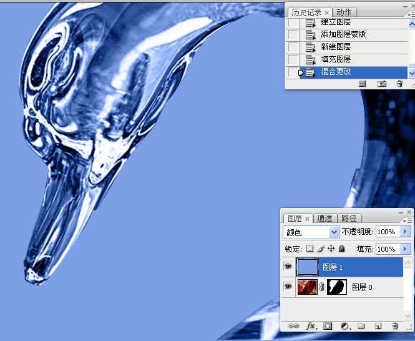Hide 图层 1 using its eye icon
This screenshot has height=341, width=415.
(x=288, y=267)
